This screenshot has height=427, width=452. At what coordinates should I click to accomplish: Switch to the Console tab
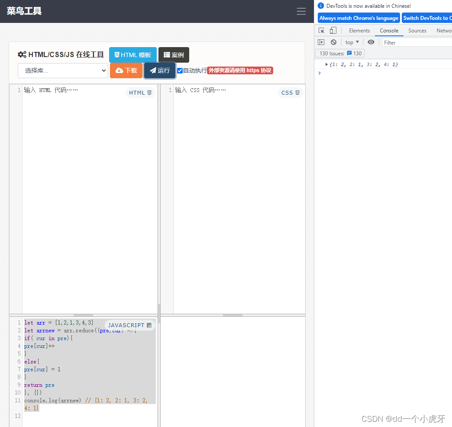pyautogui.click(x=389, y=31)
